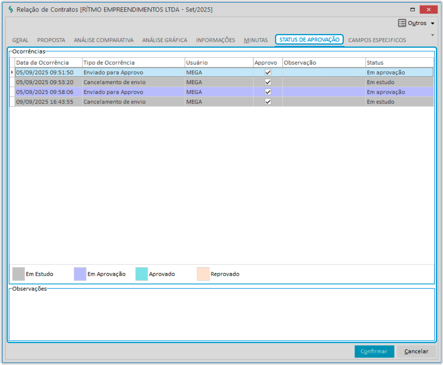Select the INFORMAÇÕES tab
The image size is (443, 365).
tap(216, 40)
